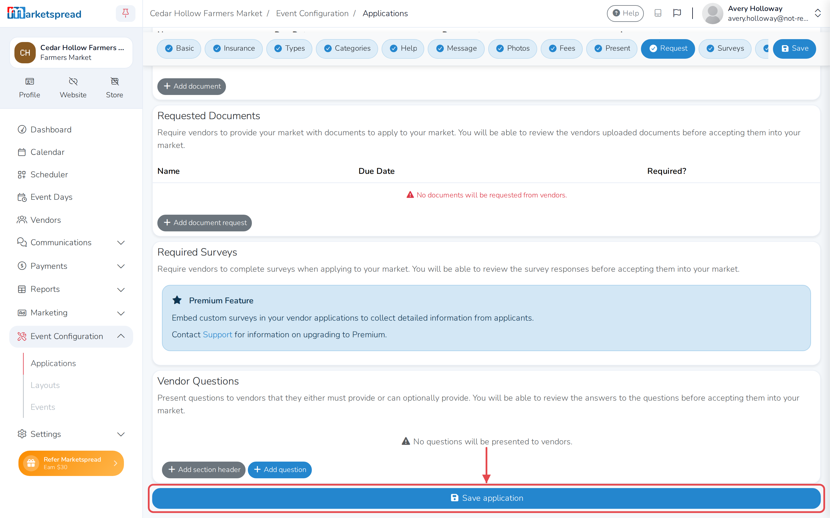The width and height of the screenshot is (830, 518).
Task: Select Applications submenu item
Action: point(53,363)
